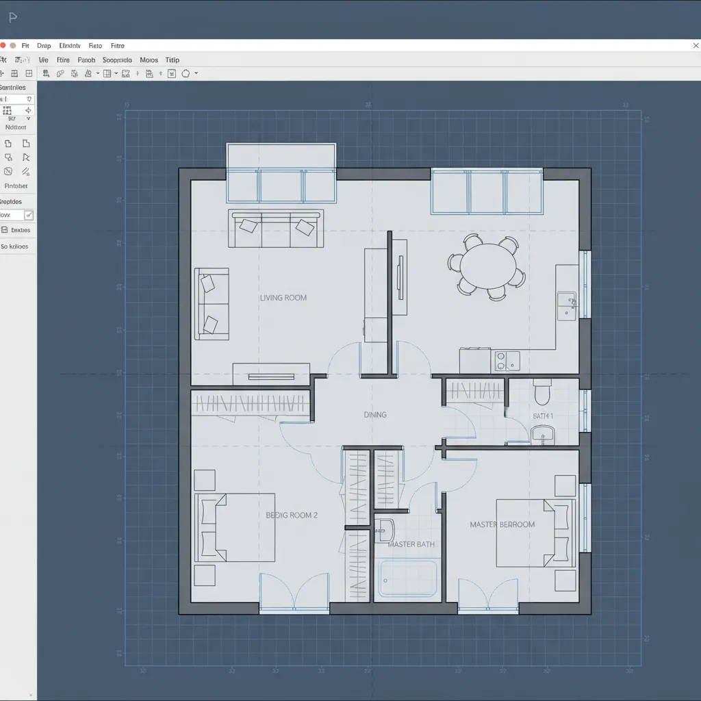Click the second plus separator in the toolbar
This screenshot has height=701, width=701.
pos(160,73)
